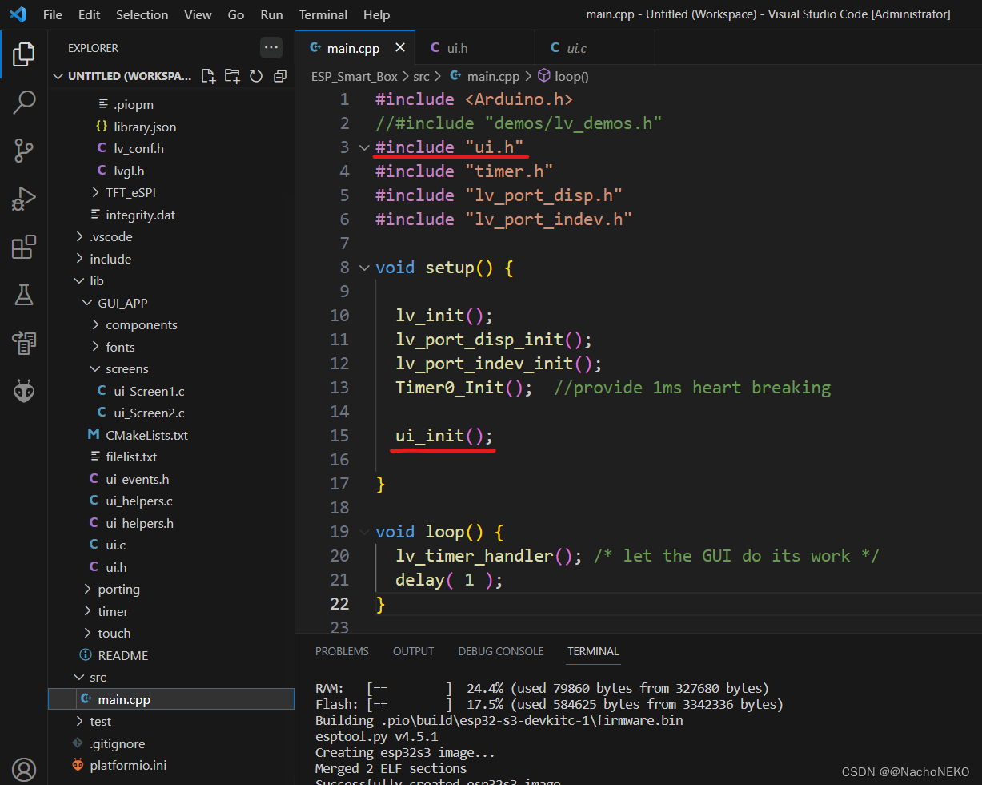Open the Accounts icon in activity bar
Viewport: 982px width, 785px height.
click(24, 771)
